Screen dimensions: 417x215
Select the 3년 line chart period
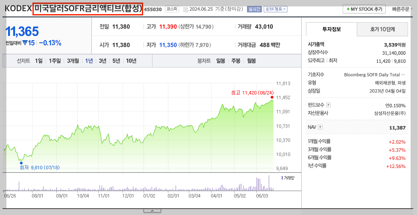click(x=103, y=61)
